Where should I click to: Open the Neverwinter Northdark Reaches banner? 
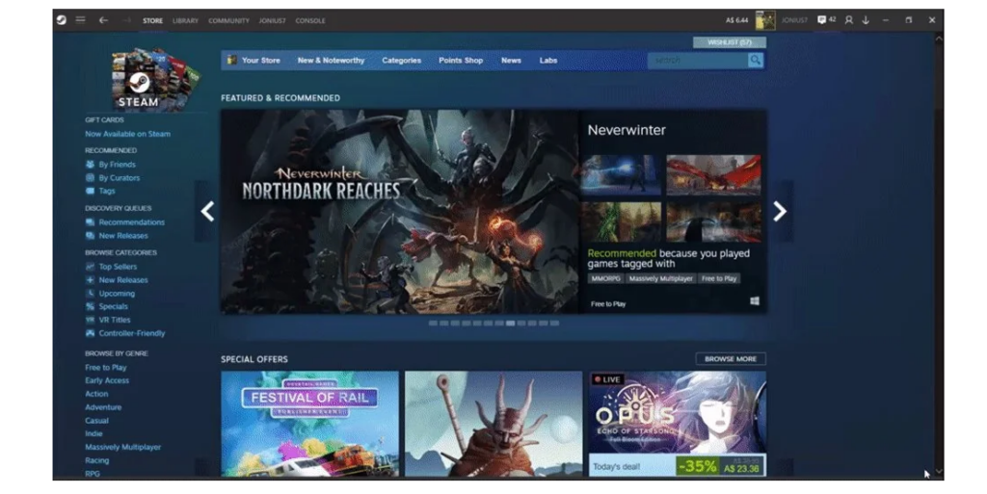coord(399,212)
